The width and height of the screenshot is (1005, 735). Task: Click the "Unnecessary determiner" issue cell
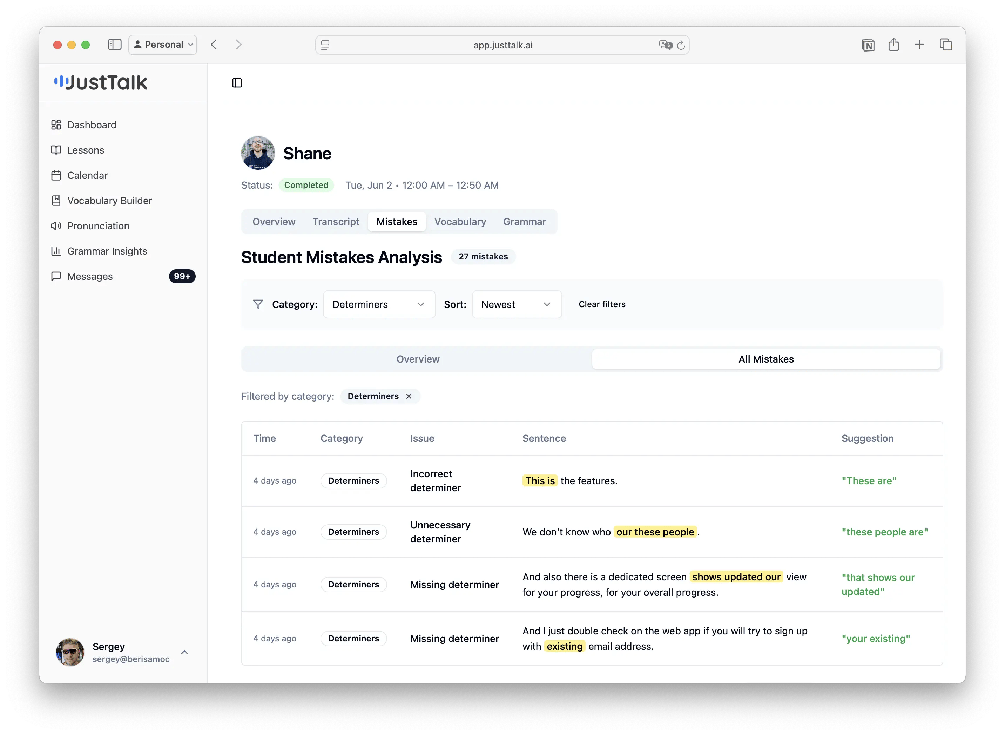(x=440, y=532)
